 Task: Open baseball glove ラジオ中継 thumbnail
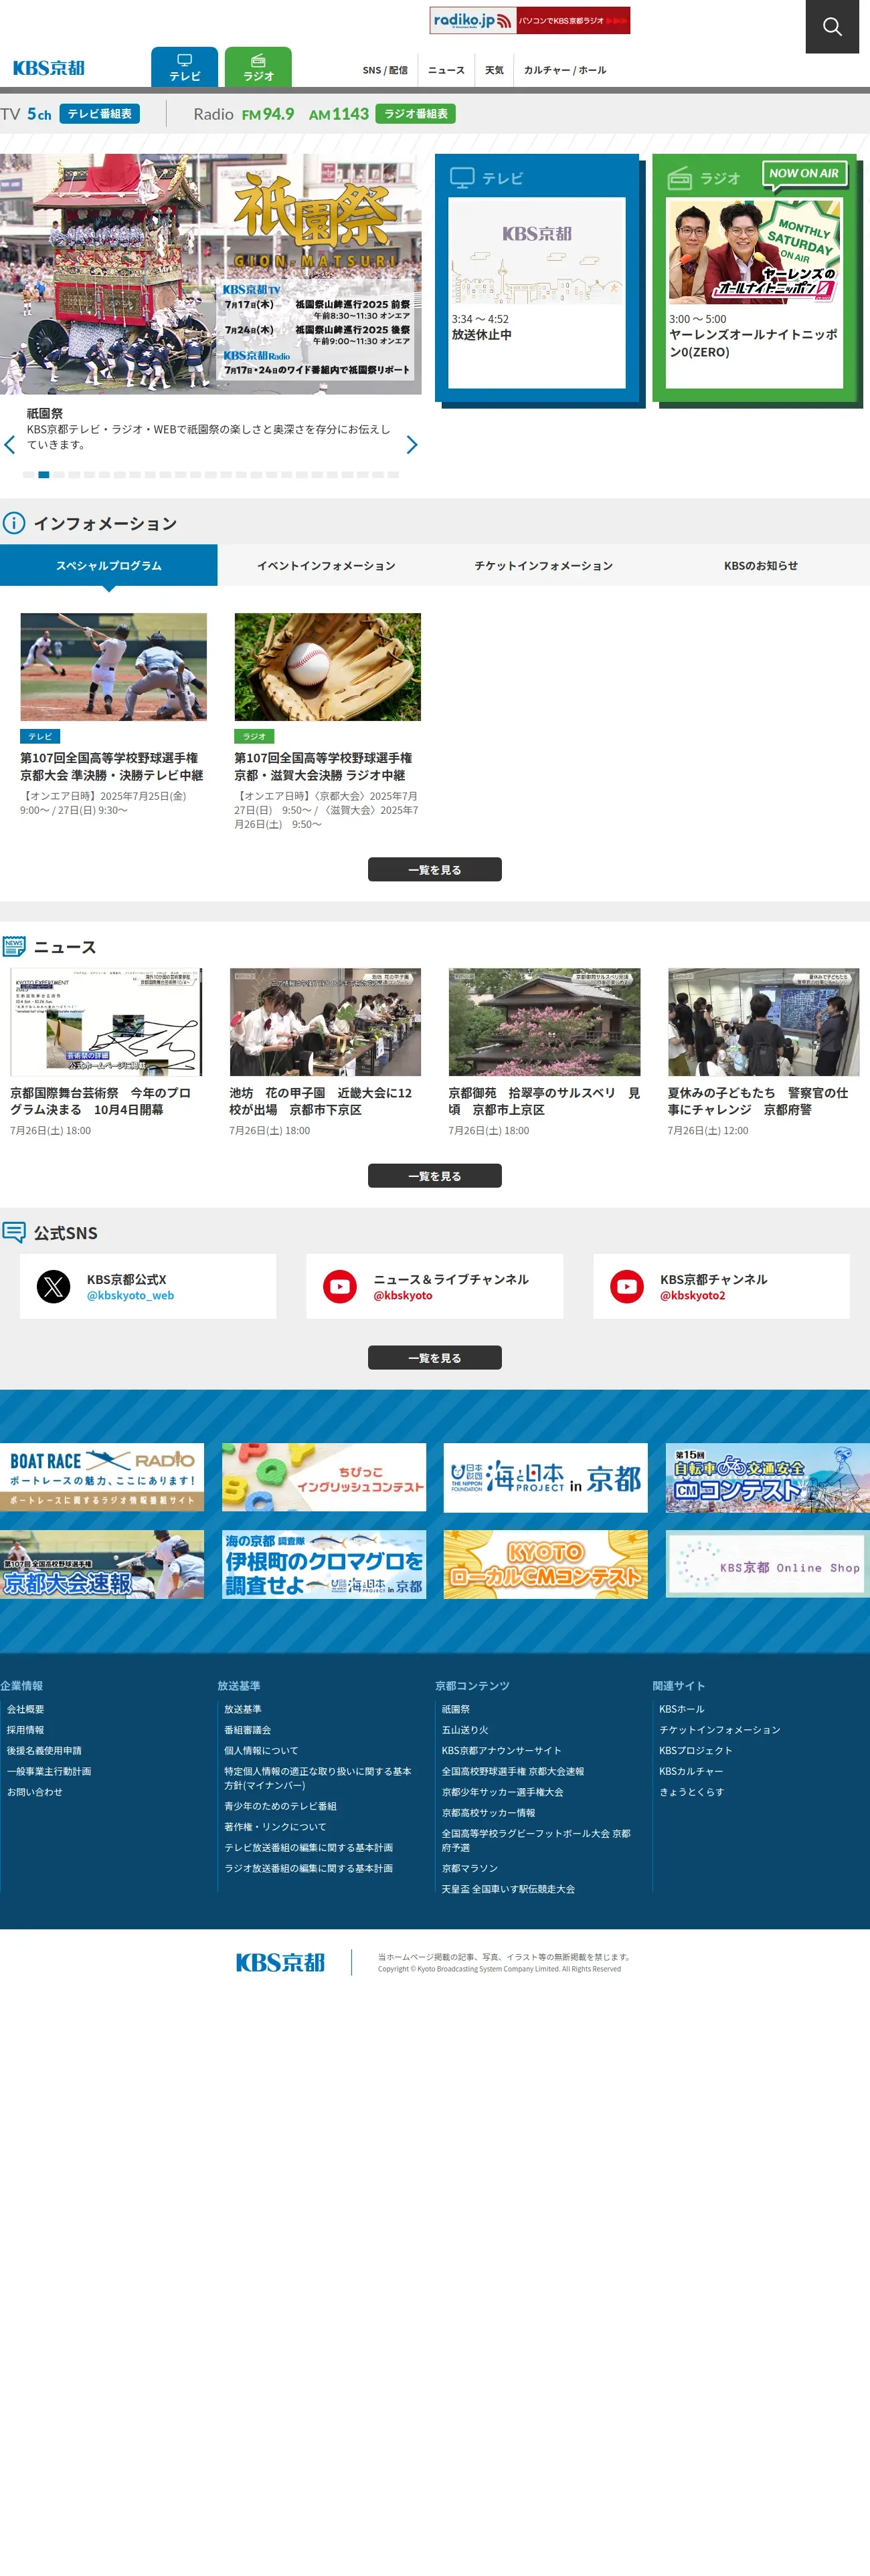(327, 667)
